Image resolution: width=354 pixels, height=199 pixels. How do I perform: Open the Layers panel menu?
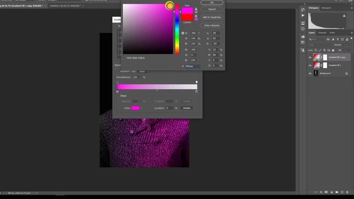[352, 33]
